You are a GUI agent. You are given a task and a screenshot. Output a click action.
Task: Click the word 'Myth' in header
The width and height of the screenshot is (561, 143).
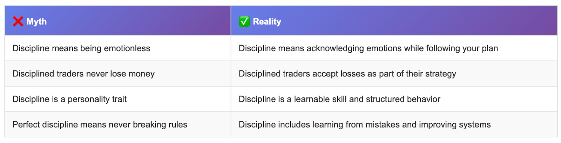click(36, 22)
